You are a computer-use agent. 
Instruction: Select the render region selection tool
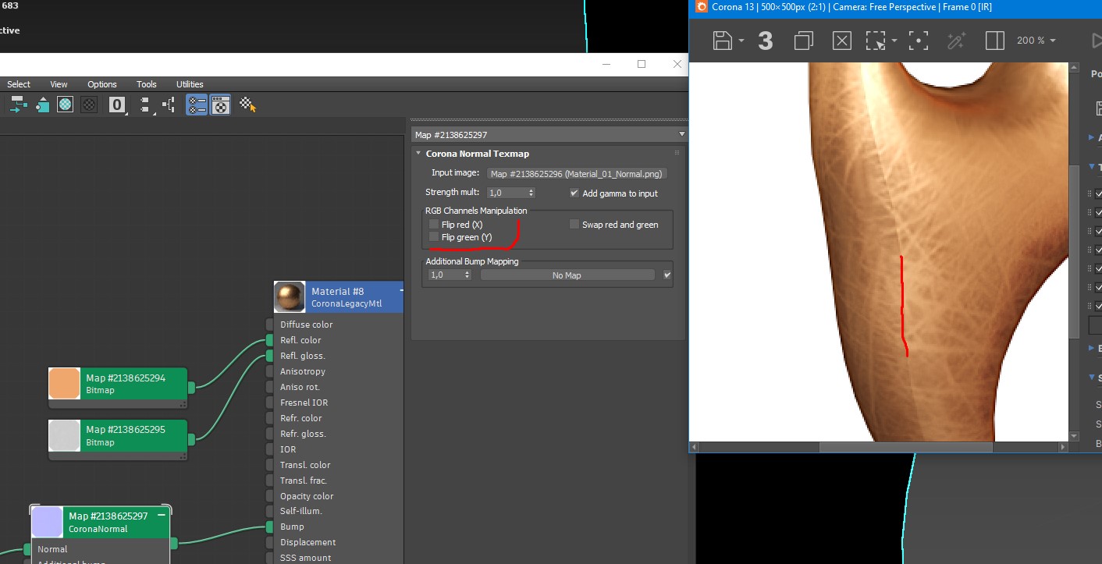coord(876,41)
